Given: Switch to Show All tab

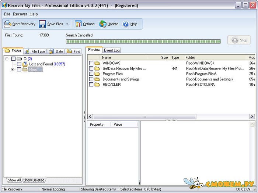Looking at the screenshot, I should (x=14, y=180).
